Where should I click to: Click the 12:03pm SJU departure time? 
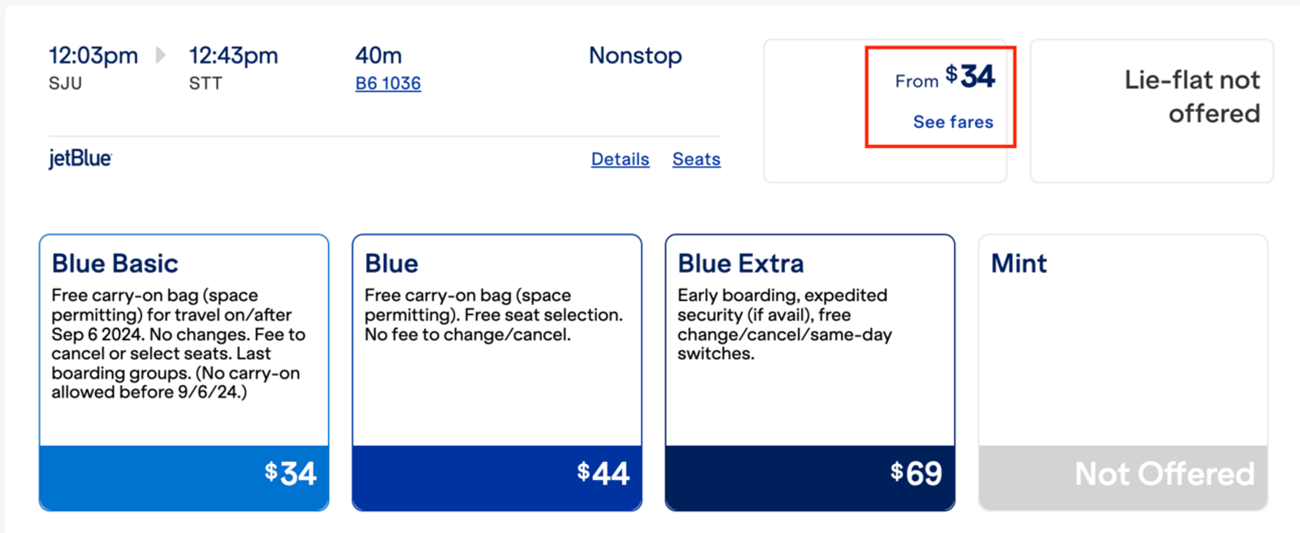[x=93, y=67]
